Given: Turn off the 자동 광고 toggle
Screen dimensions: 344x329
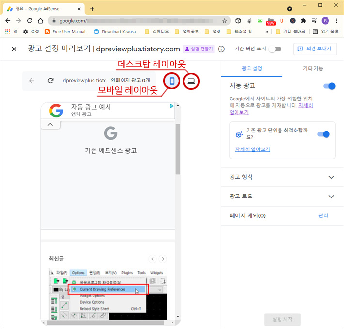Looking at the screenshot, I should [x=329, y=86].
